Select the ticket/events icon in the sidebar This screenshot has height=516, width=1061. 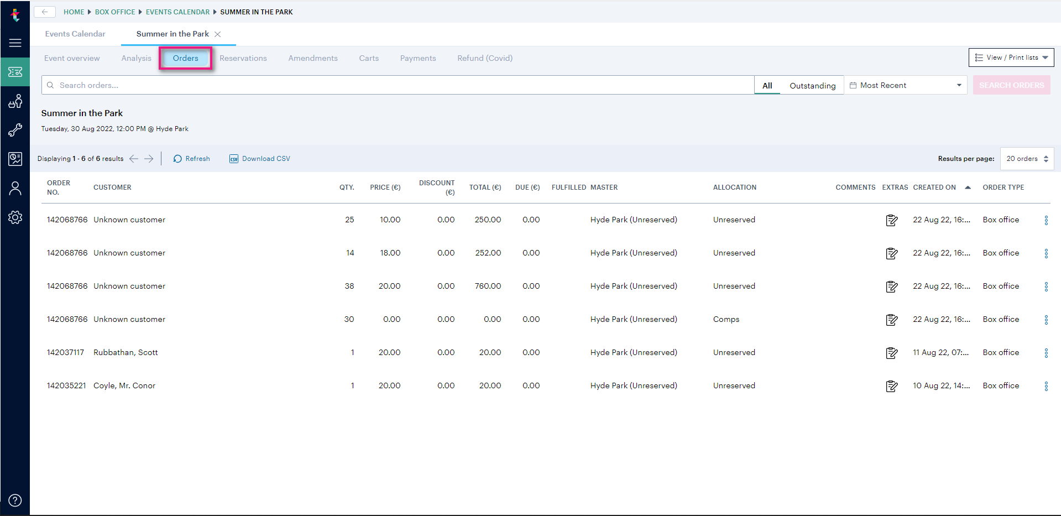15,71
